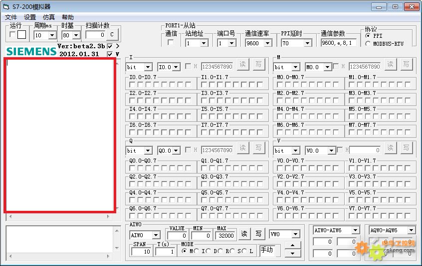The height and width of the screenshot is (266, 422).
Task: Toggle last bit checkbox in M7.0-M7.7
Action: 408,132
